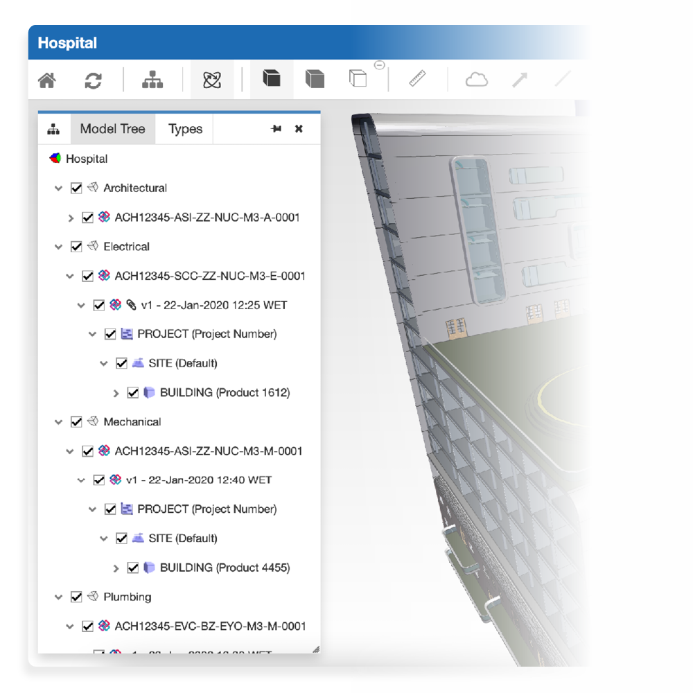
Task: Expand BUILDING (Product 4455) node
Action: coord(116,568)
